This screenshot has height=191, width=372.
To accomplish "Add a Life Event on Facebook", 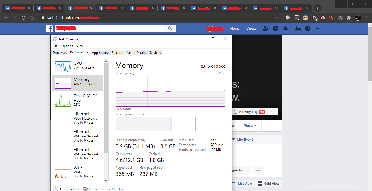I will click(x=242, y=140).
